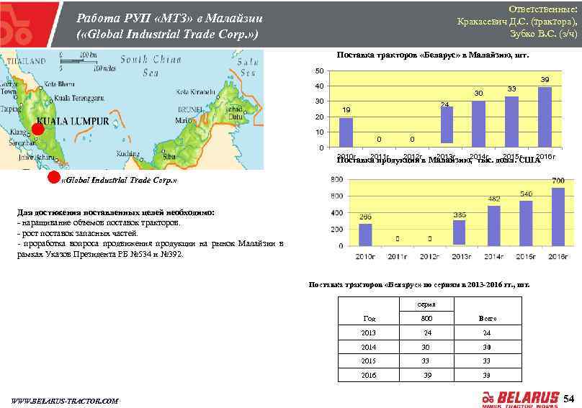The image size is (582, 408).
Task: Click the 2013 year cell in the table
Action: [x=369, y=333]
